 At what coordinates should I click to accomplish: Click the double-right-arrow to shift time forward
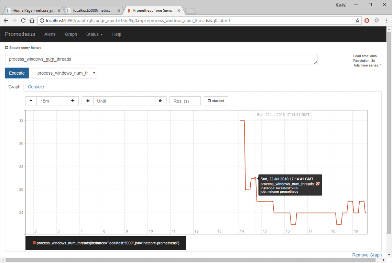161,101
